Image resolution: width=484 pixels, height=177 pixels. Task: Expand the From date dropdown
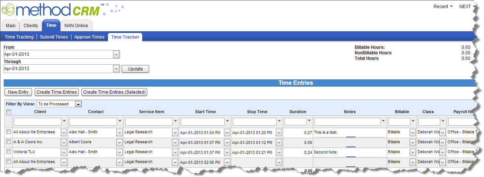(x=116, y=54)
